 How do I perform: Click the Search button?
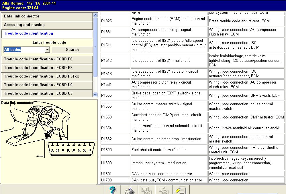point(72,50)
